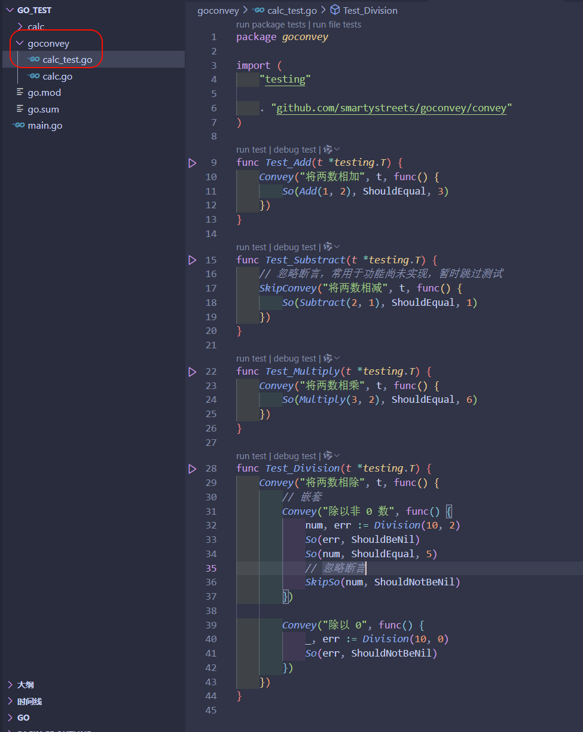Click the Test_Division breadcrumb segment
The width and height of the screenshot is (583, 732).
(x=370, y=10)
